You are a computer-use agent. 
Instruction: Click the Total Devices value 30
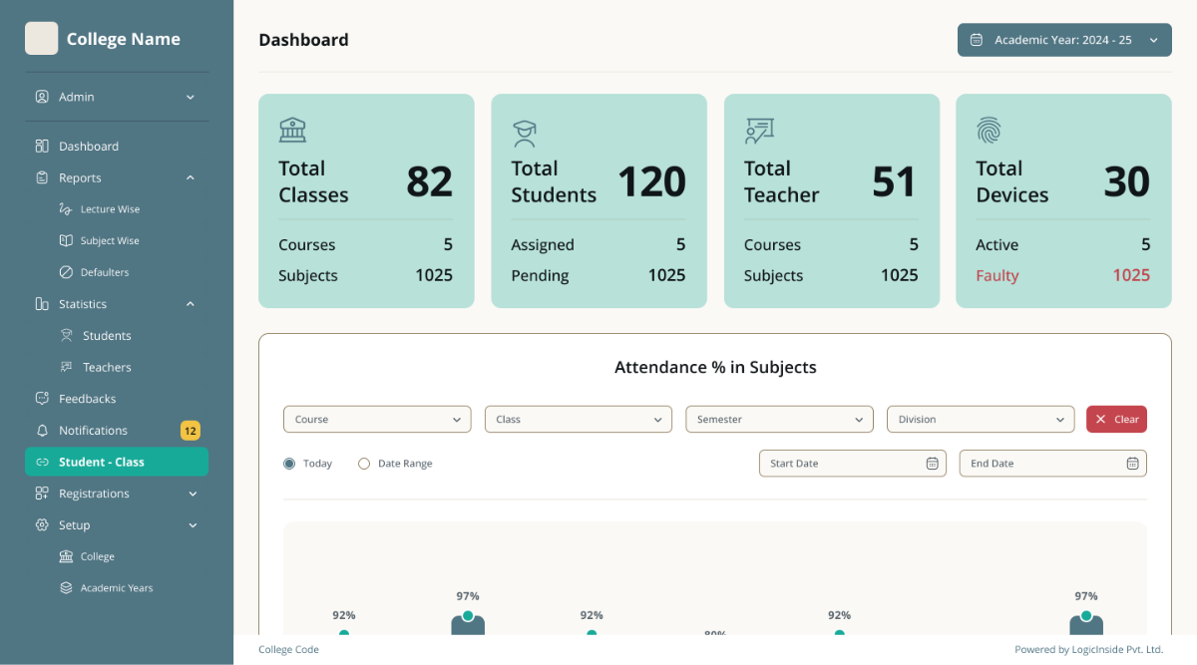pos(1126,181)
